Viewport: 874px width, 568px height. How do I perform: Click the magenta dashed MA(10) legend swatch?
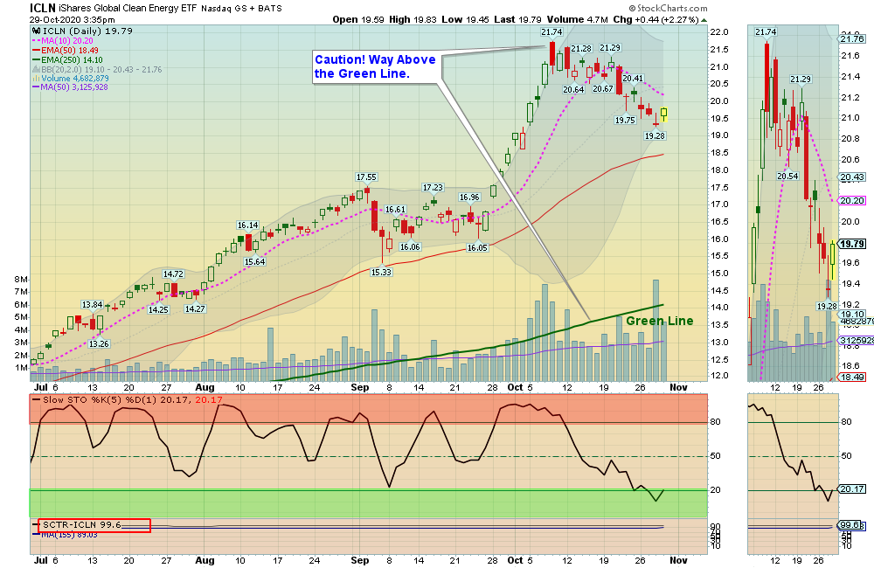point(36,41)
